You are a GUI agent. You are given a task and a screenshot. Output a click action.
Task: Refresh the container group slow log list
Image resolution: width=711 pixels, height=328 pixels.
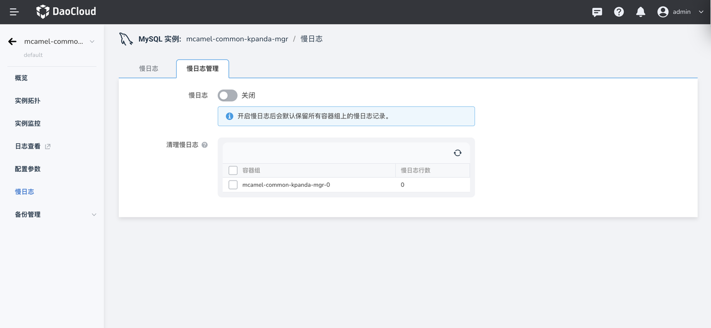coord(457,153)
